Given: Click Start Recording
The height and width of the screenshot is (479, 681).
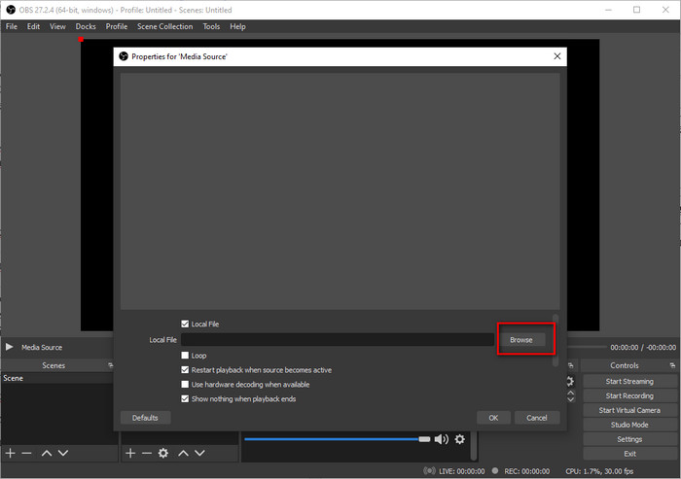Looking at the screenshot, I should pos(629,395).
